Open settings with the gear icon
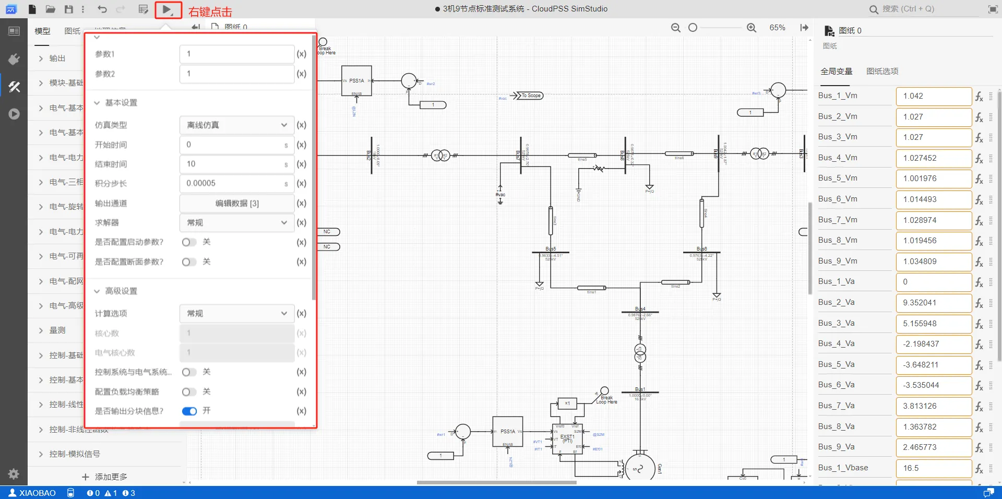 pos(14,474)
